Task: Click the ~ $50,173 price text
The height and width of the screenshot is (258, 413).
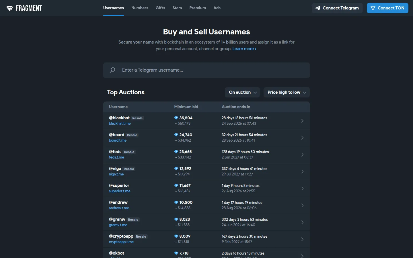Action: (x=183, y=124)
